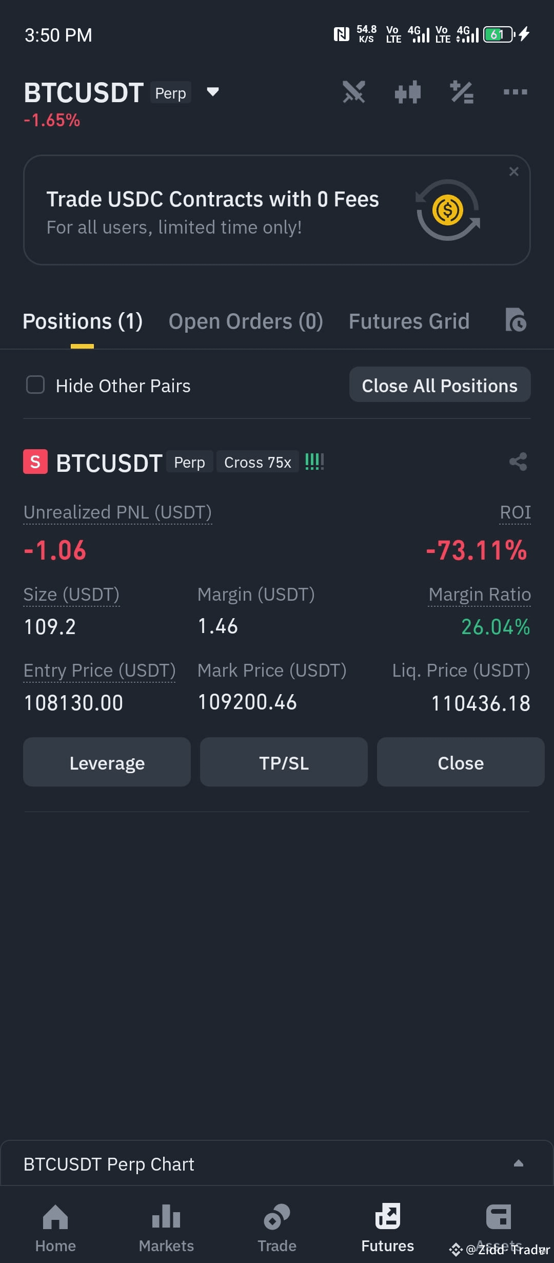Switch to Futures Grid tab
Viewport: 554px width, 1263px height.
[x=409, y=321]
